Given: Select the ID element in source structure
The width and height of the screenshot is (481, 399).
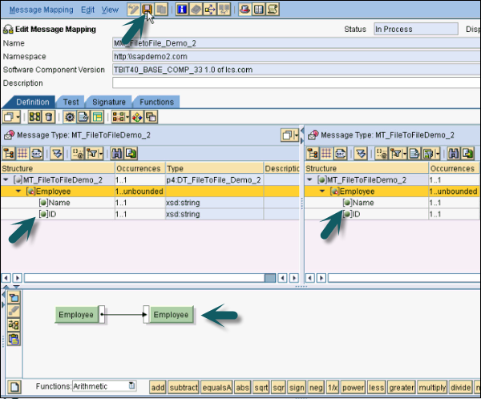Looking at the screenshot, I should 52,214.
